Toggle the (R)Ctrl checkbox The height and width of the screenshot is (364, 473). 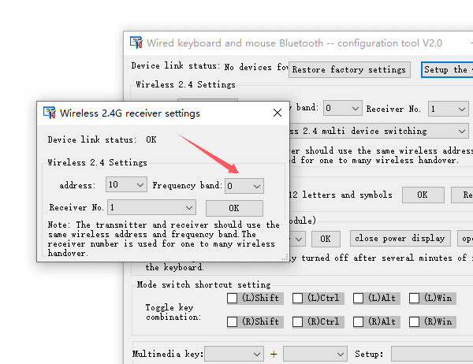point(298,321)
